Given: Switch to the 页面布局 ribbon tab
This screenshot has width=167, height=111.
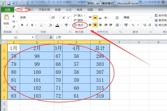Looking at the screenshot, I should click(x=44, y=10).
